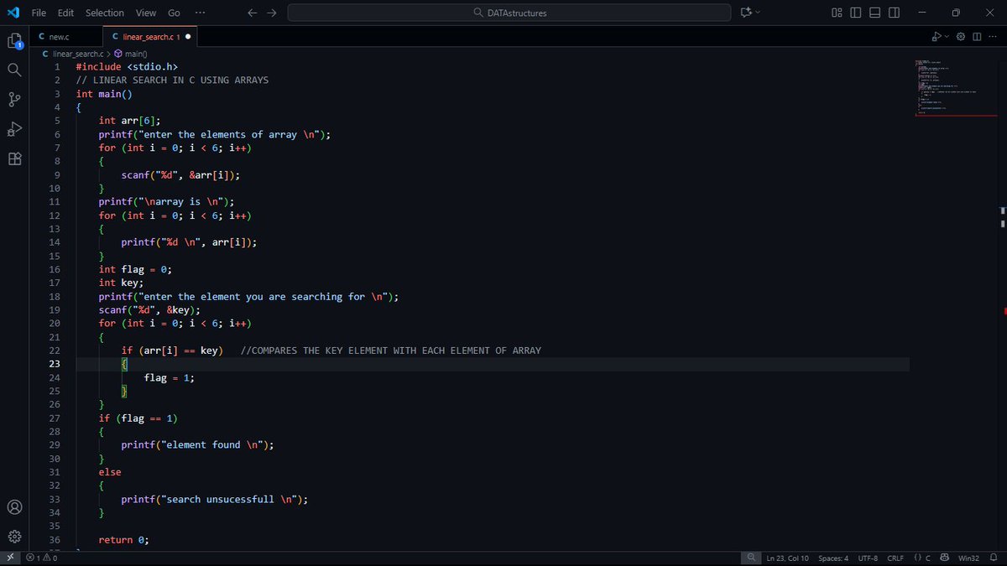This screenshot has height=566, width=1007.
Task: Go back with the left arrow
Action: [x=253, y=13]
